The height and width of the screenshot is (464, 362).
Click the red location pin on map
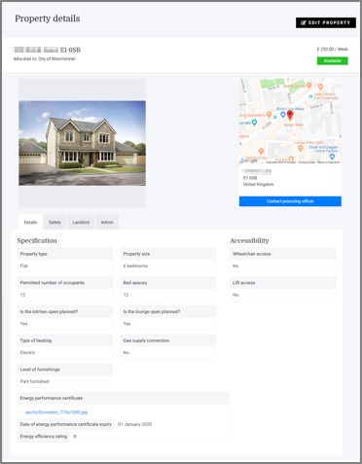(x=290, y=116)
